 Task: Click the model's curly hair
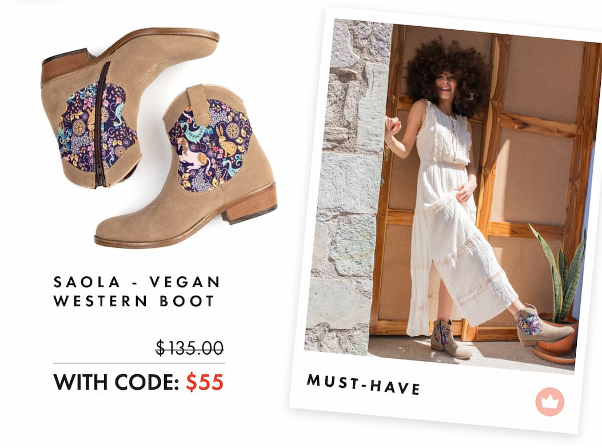pyautogui.click(x=447, y=75)
